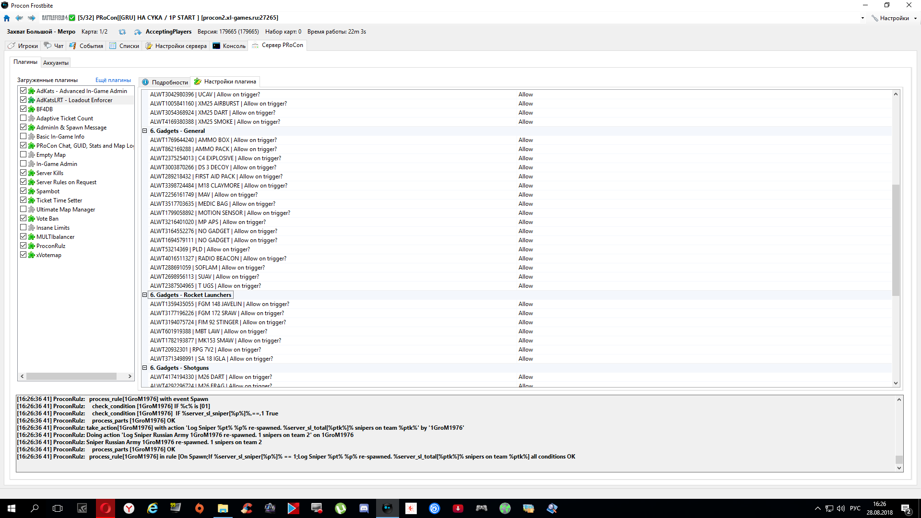Open the notification center icon
This screenshot has width=921, height=518.
click(906, 509)
